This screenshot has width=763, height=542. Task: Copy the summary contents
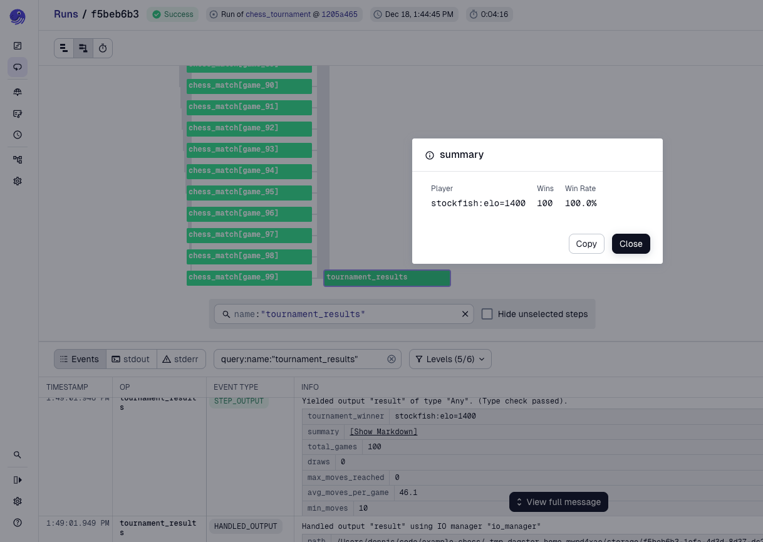pyautogui.click(x=586, y=244)
